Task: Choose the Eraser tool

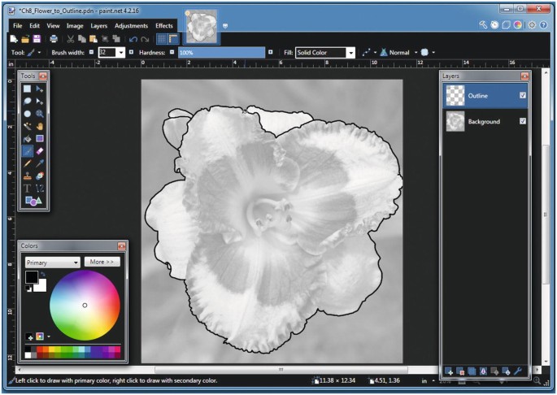Action: click(40, 151)
